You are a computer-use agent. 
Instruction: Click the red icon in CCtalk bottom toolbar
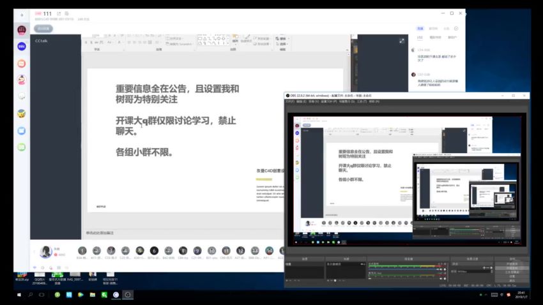(51, 267)
